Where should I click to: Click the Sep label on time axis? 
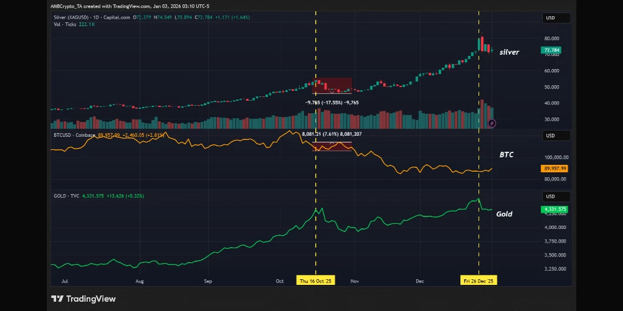tap(208, 281)
